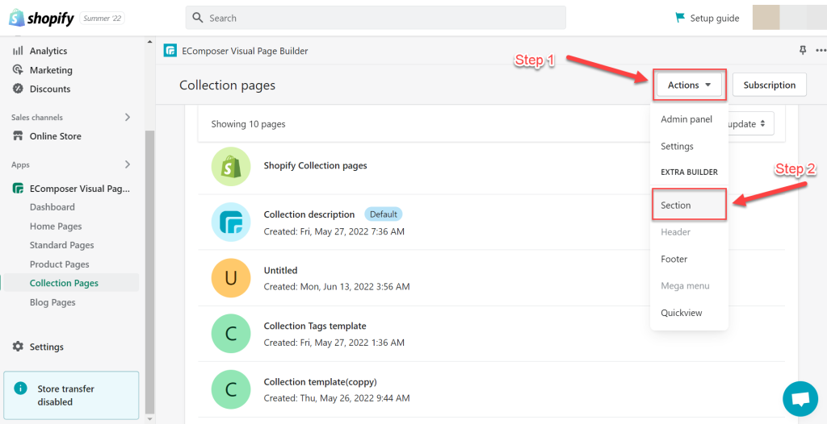Open Blog Pages in EComposer
The image size is (827, 424).
point(52,301)
